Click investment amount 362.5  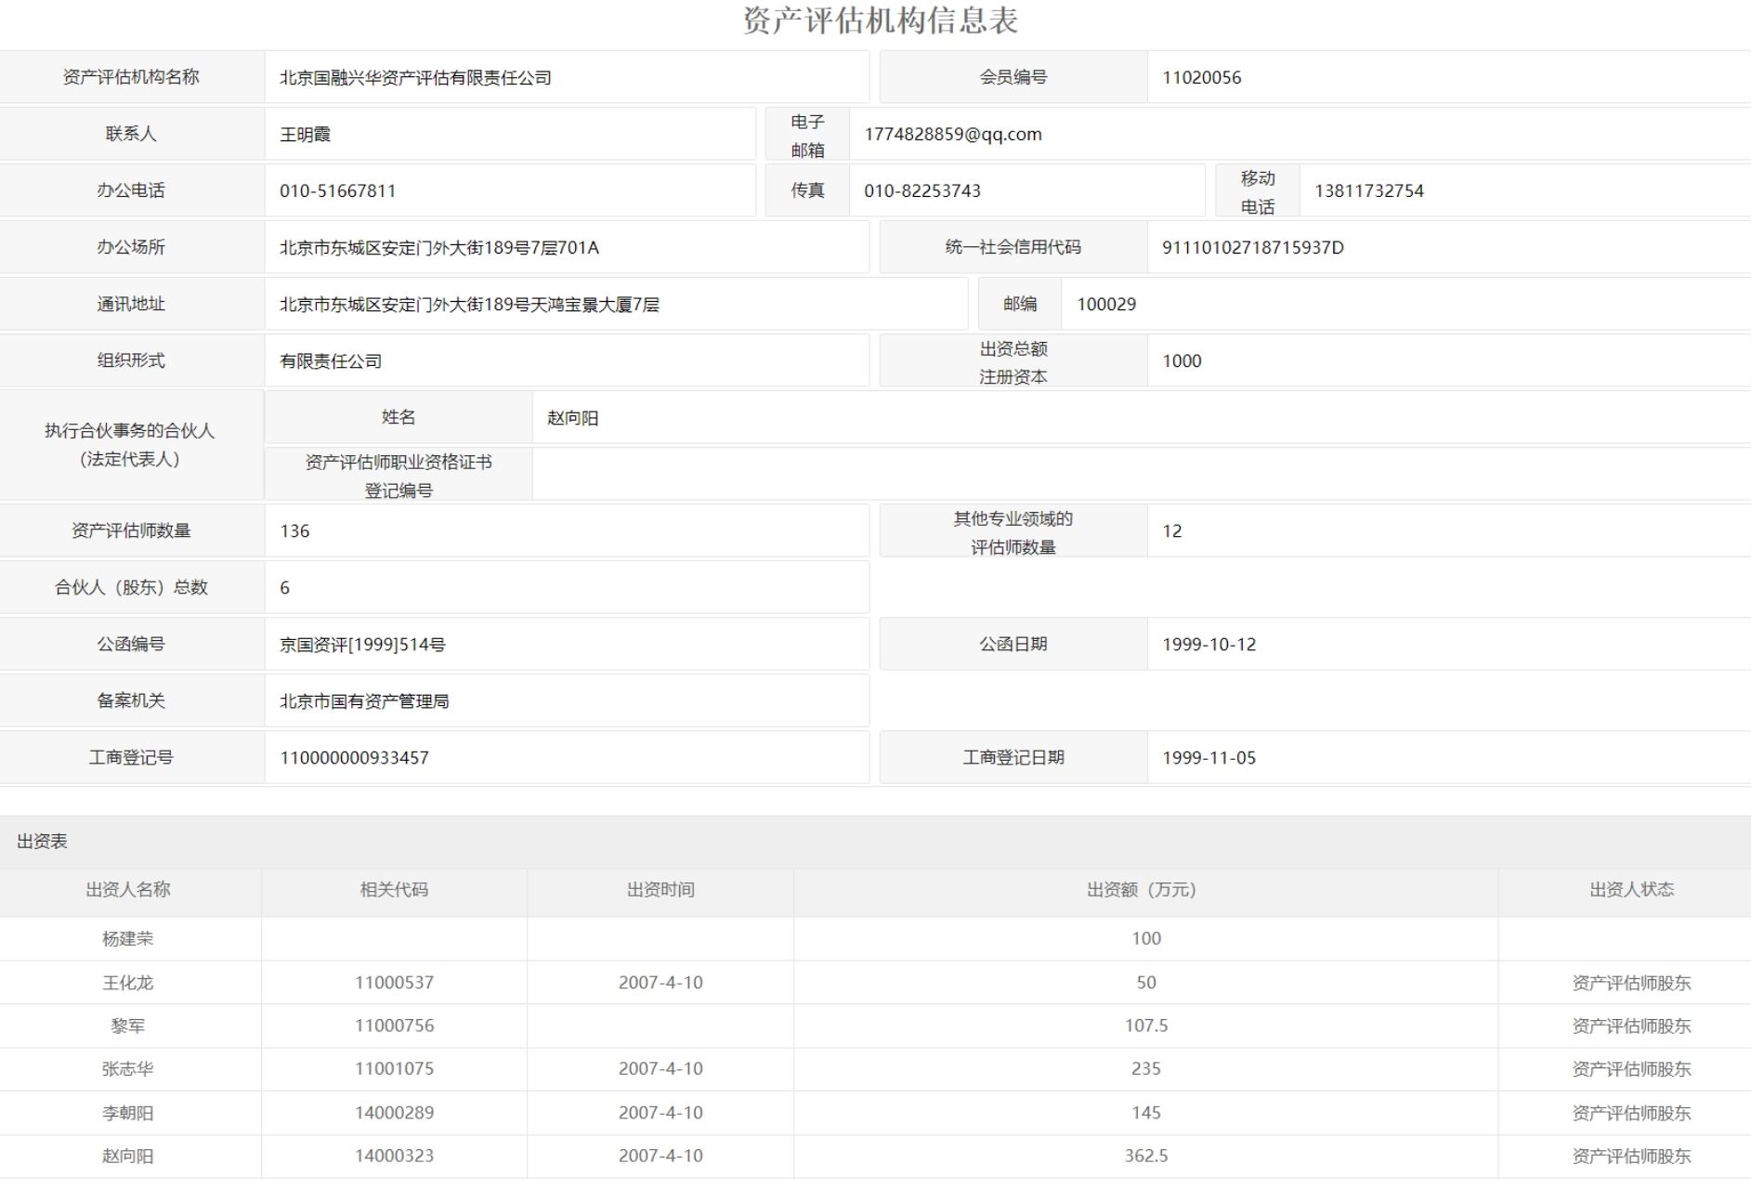click(1146, 1157)
